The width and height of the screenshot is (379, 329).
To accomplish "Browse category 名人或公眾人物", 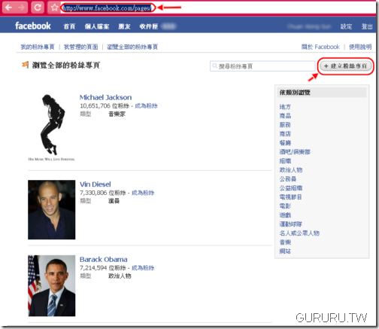I will click(299, 233).
